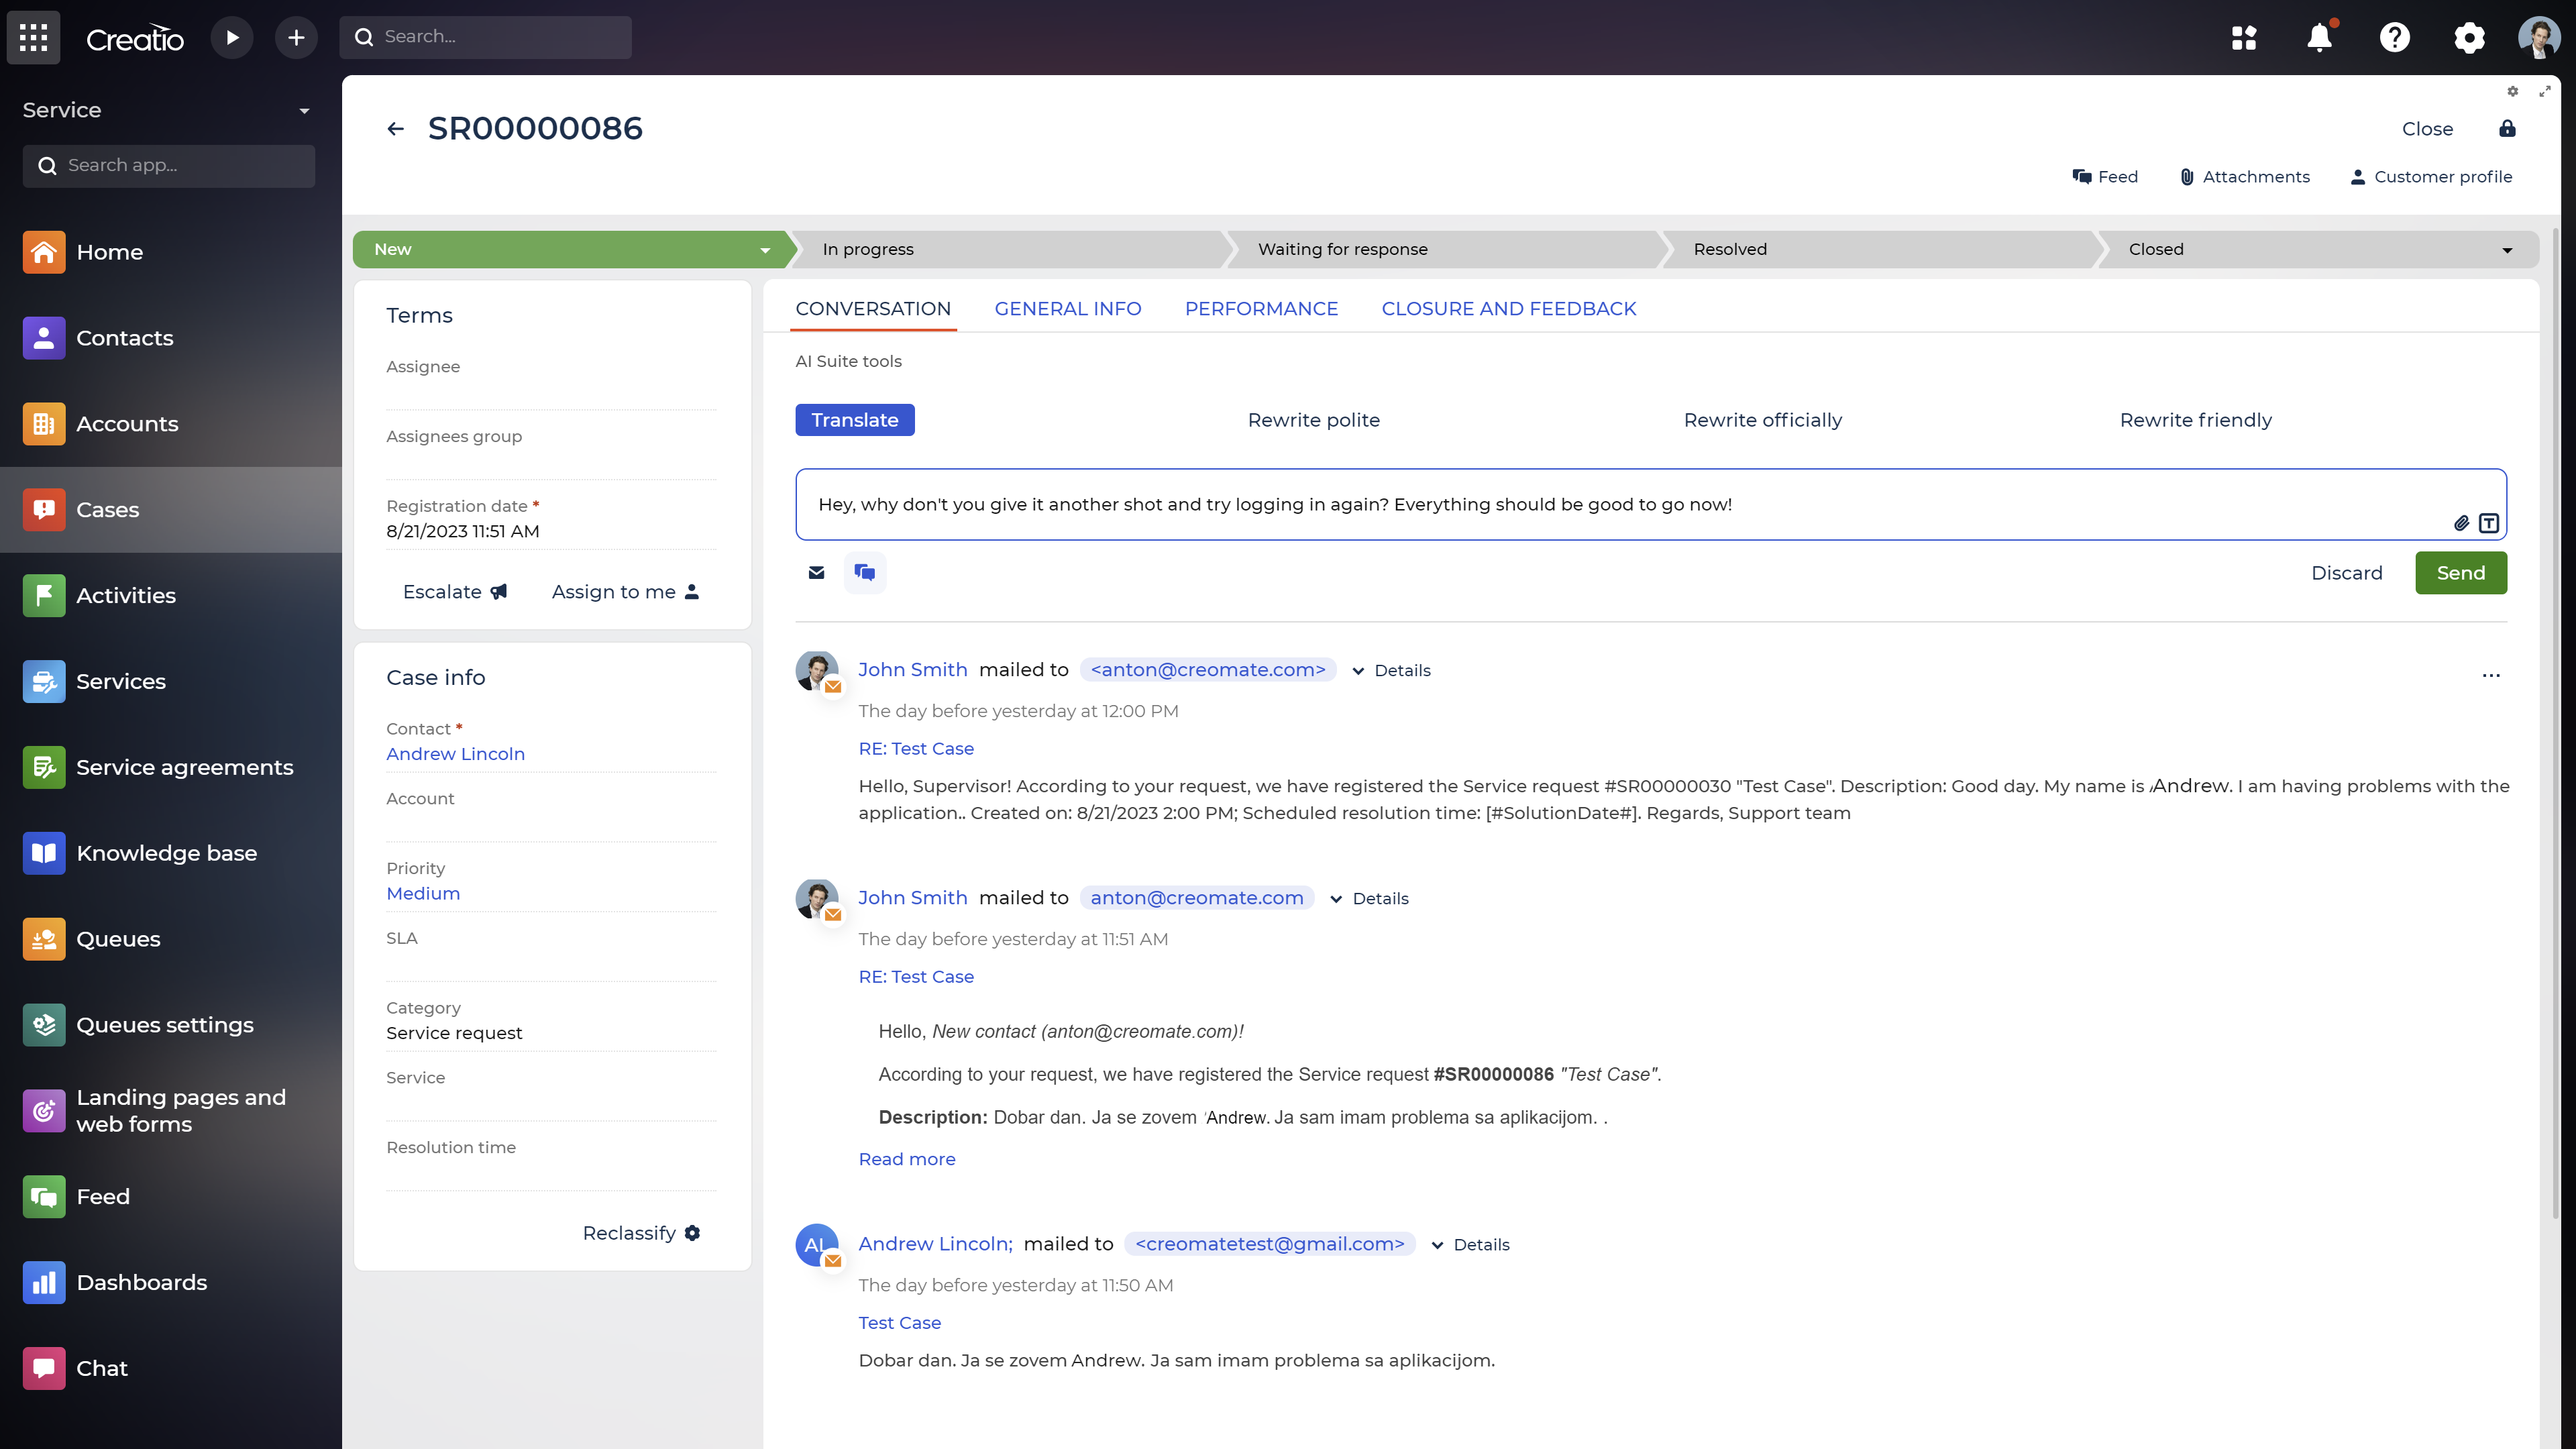2576x1449 pixels.
Task: Toggle the record lock icon next to Close
Action: 2506,128
